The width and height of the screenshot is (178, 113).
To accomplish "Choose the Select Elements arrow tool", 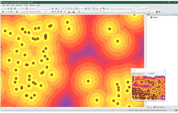I will [x=3, y=11].
